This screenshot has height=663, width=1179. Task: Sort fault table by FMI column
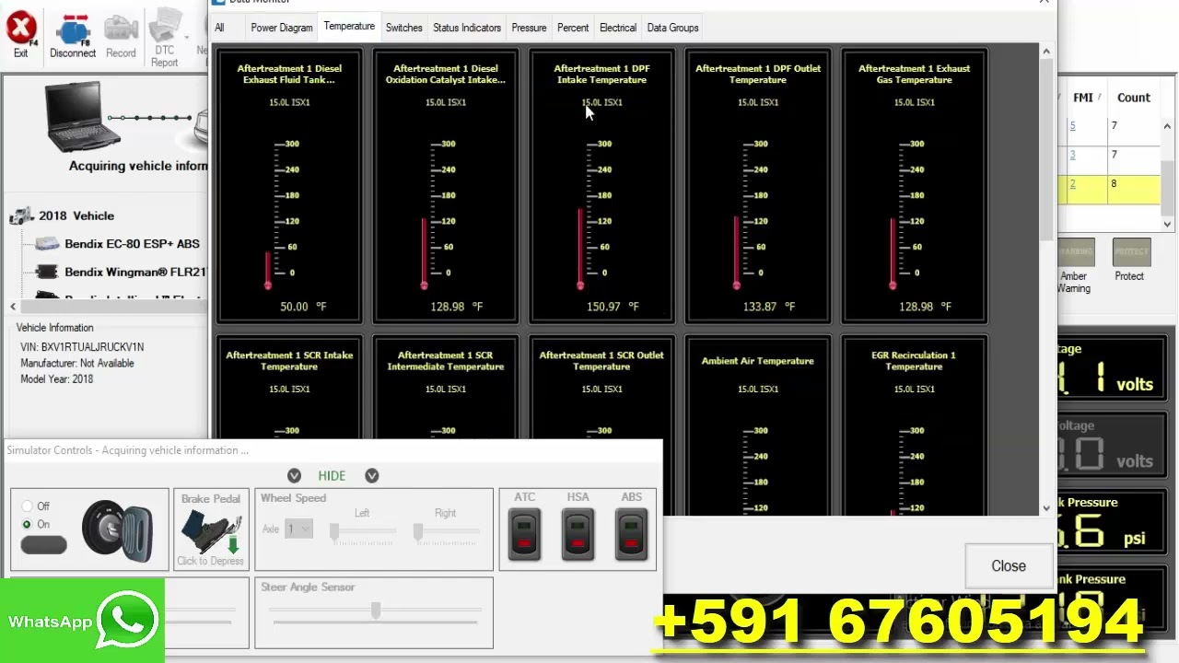tap(1083, 97)
